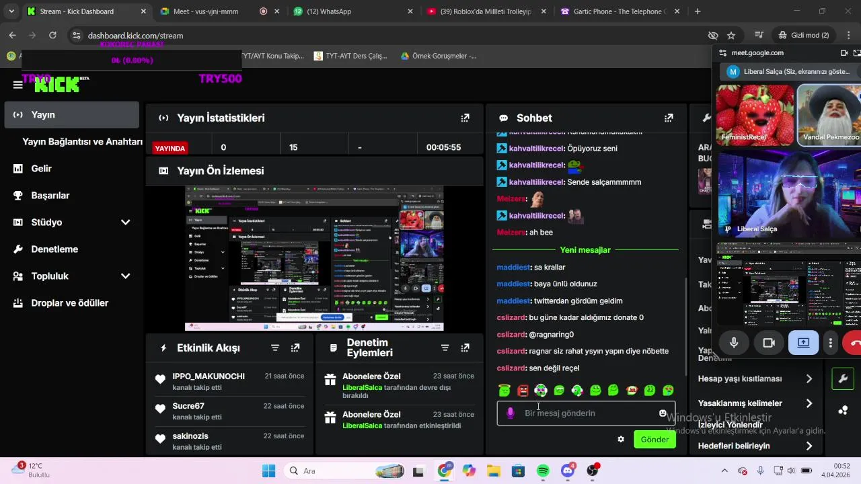Open Discord from the taskbar
The image size is (861, 484).
[x=568, y=471]
